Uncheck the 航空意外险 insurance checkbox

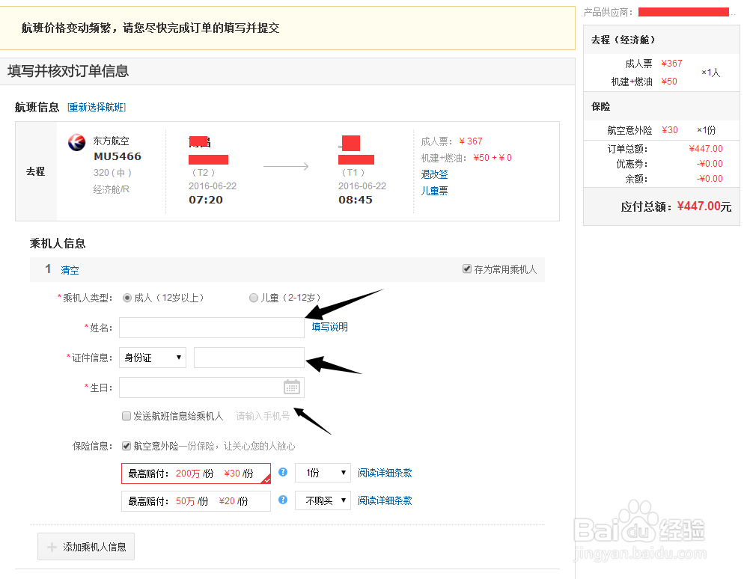tap(126, 445)
